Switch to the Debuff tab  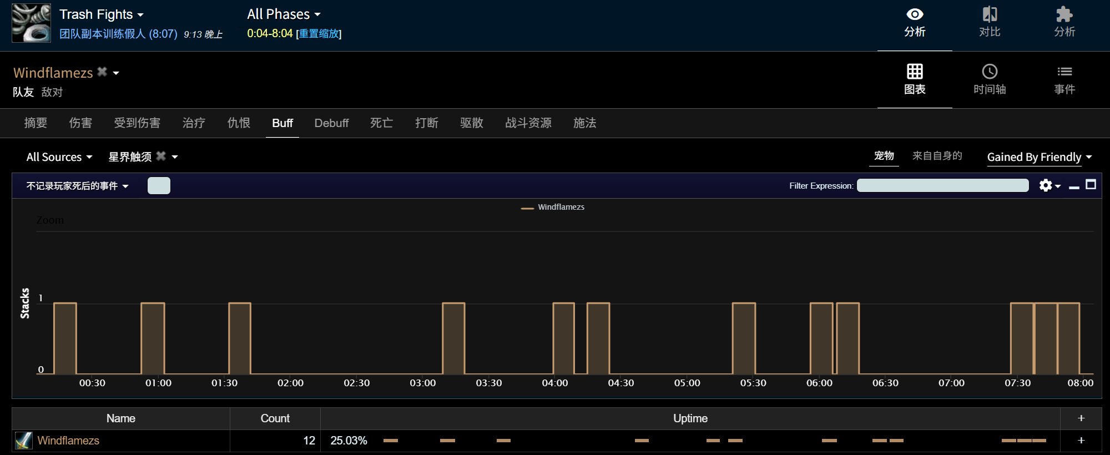click(331, 123)
